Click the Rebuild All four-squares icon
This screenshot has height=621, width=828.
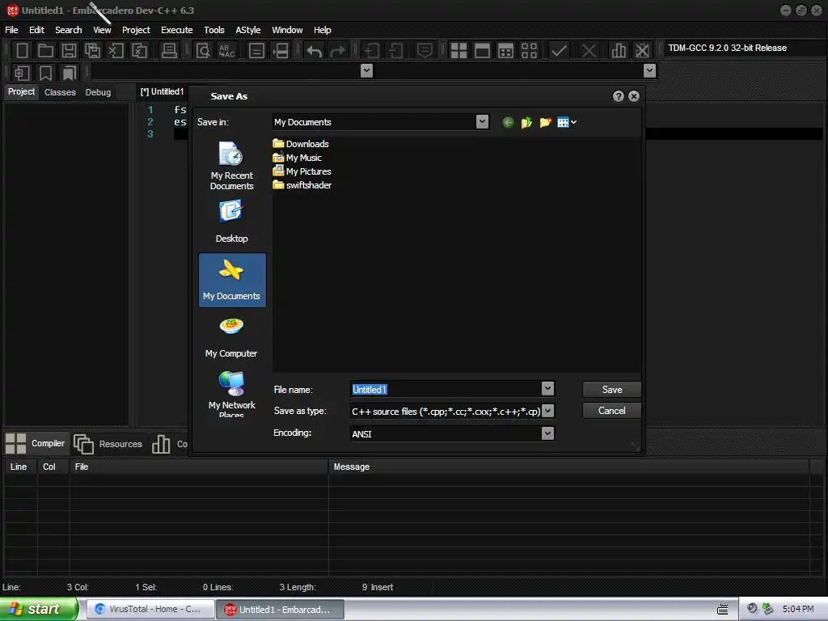tap(529, 51)
